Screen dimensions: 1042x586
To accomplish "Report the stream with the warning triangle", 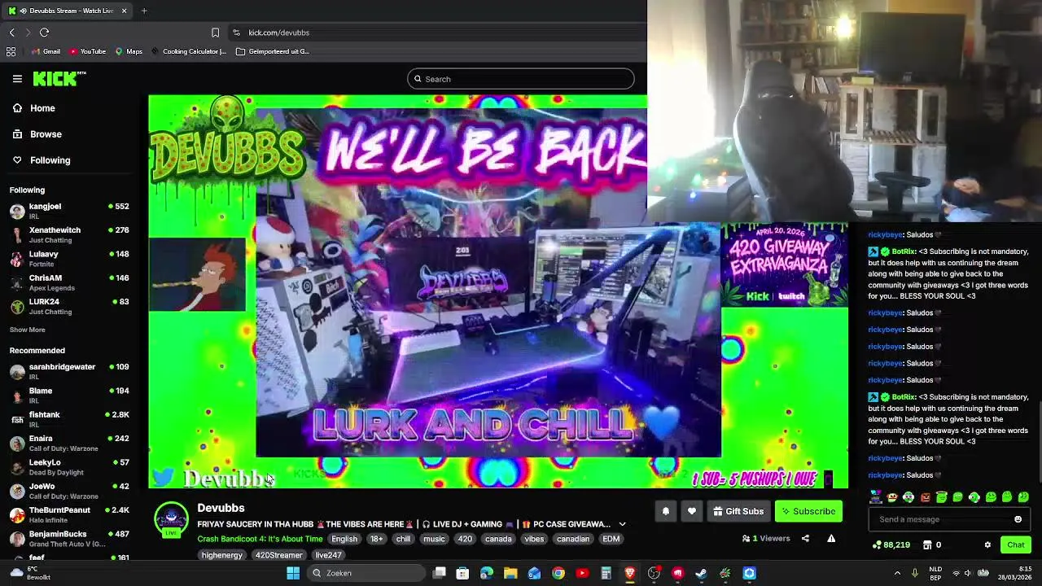I will (831, 538).
